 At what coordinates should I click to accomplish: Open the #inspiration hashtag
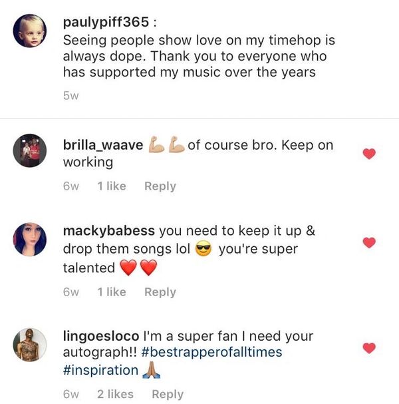(x=100, y=370)
